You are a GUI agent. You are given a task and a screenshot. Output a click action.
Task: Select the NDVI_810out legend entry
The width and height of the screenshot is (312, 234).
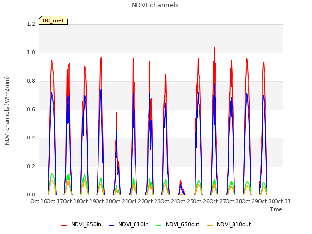[229, 225]
